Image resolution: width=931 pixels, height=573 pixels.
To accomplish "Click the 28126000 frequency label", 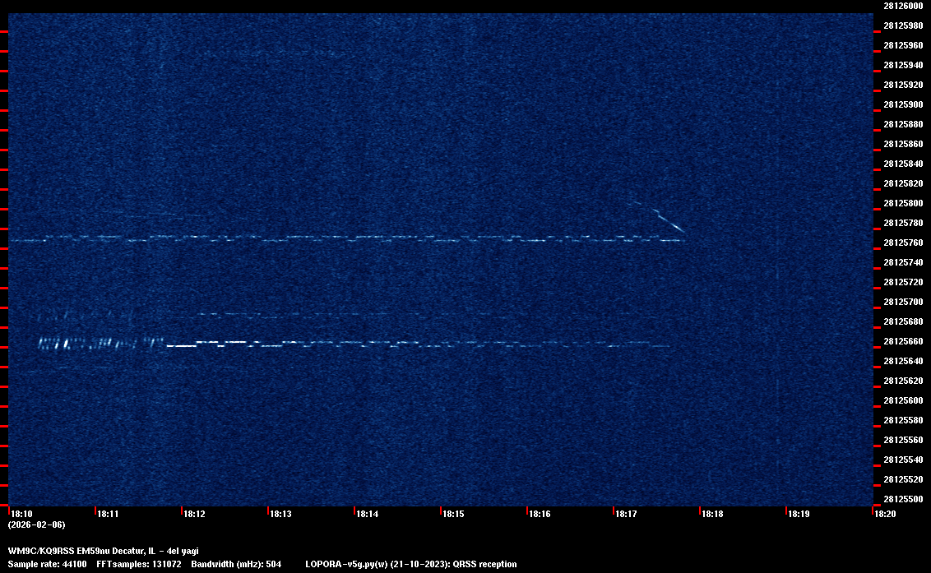I will point(902,6).
